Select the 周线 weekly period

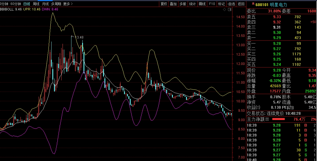coord(36,4)
